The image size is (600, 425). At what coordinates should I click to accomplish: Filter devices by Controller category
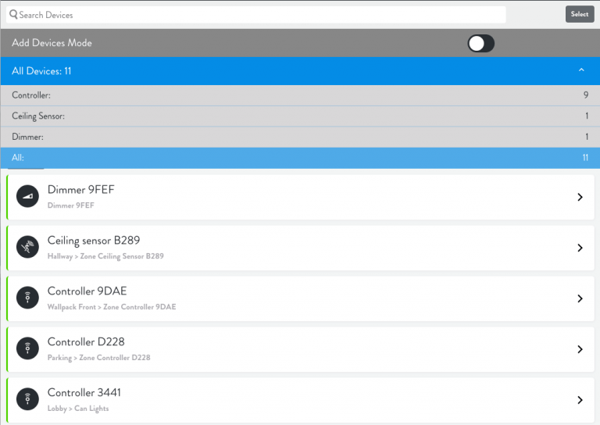(300, 95)
